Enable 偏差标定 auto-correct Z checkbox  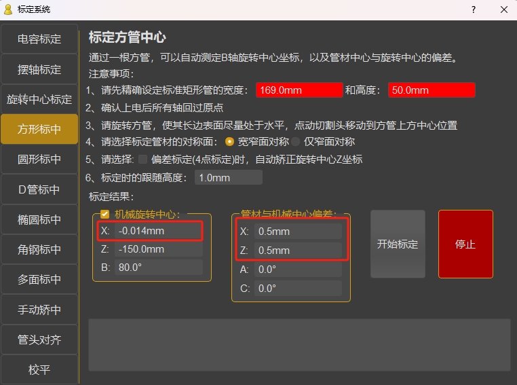(x=142, y=160)
